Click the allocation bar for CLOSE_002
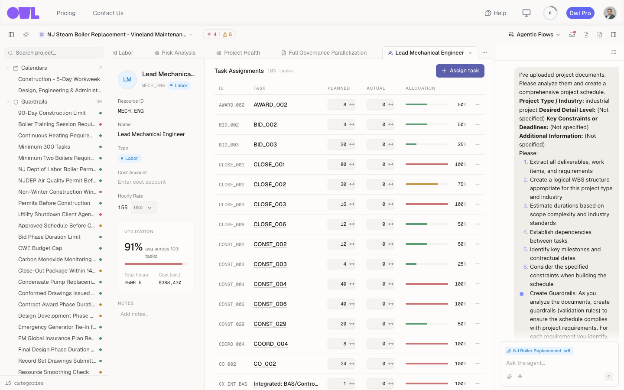This screenshot has width=624, height=390. 427,184
